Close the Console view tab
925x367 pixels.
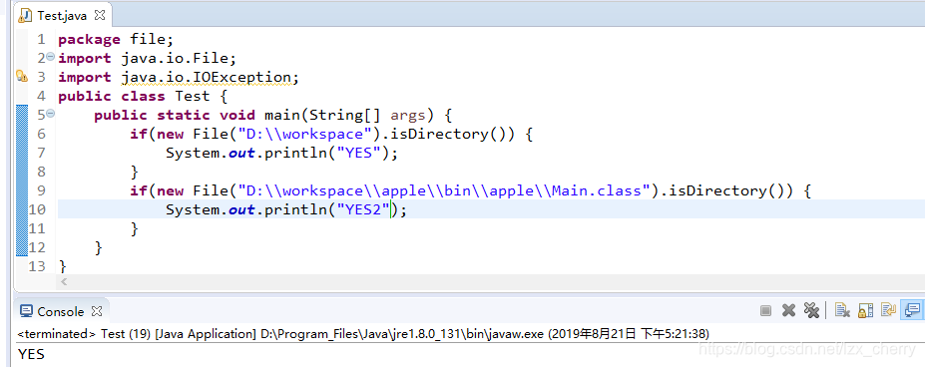click(x=97, y=310)
